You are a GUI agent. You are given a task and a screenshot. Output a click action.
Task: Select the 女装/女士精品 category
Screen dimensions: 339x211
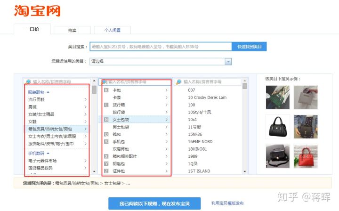coord(57,114)
